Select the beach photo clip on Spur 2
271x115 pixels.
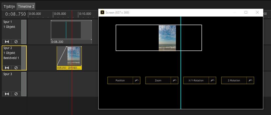pyautogui.click(x=74, y=56)
